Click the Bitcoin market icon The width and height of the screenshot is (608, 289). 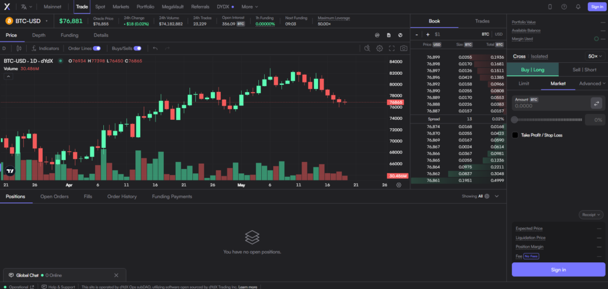click(9, 21)
